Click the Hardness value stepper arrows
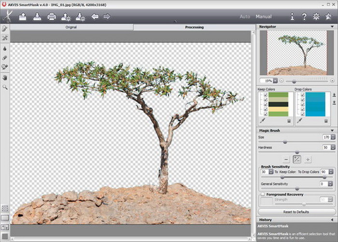 [x=333, y=147]
